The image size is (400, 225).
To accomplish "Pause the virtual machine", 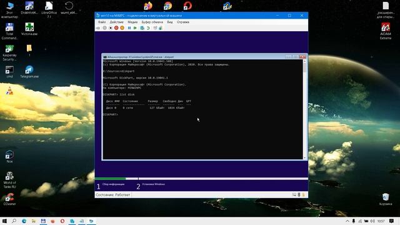I will [x=129, y=28].
